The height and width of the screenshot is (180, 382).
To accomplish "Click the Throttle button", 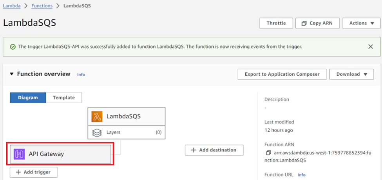I will [x=276, y=23].
